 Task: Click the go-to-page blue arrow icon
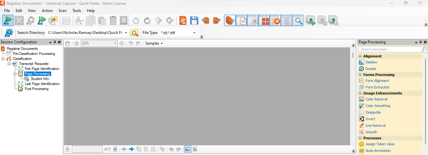coord(115,149)
